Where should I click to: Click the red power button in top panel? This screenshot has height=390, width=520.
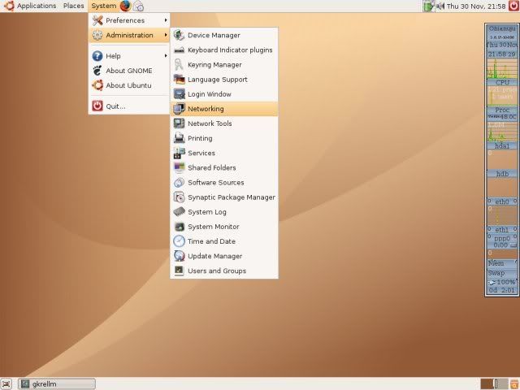click(513, 6)
